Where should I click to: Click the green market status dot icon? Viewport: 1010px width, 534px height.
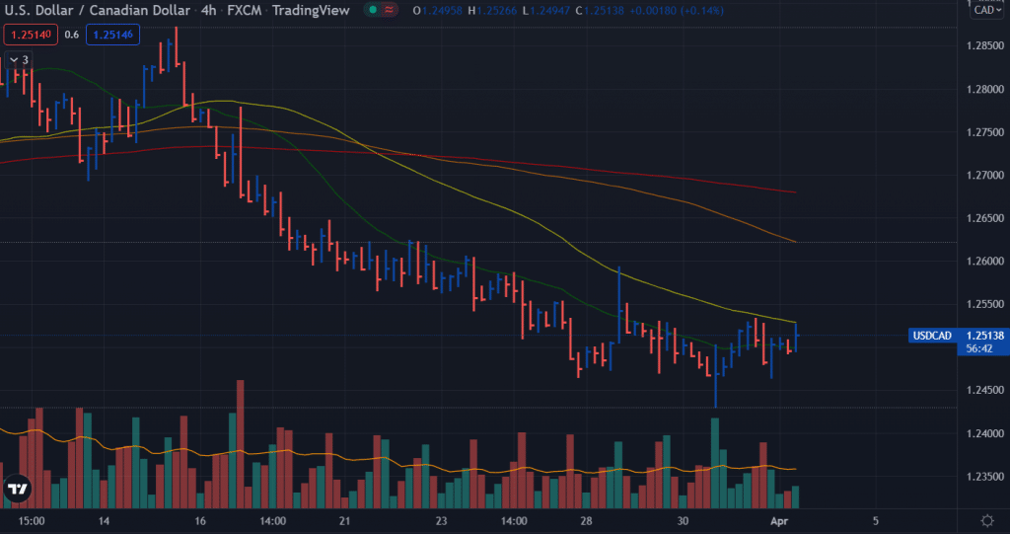click(372, 10)
